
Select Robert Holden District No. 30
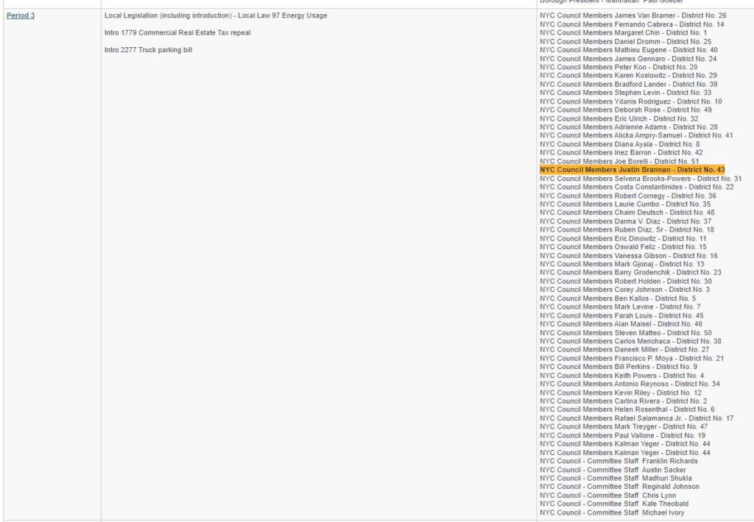pos(626,281)
